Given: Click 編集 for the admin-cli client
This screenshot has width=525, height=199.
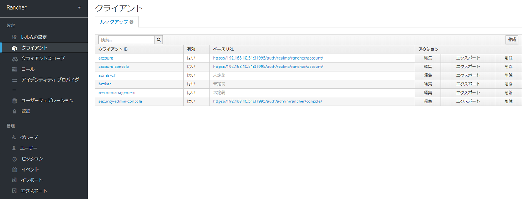Looking at the screenshot, I should 428,75.
